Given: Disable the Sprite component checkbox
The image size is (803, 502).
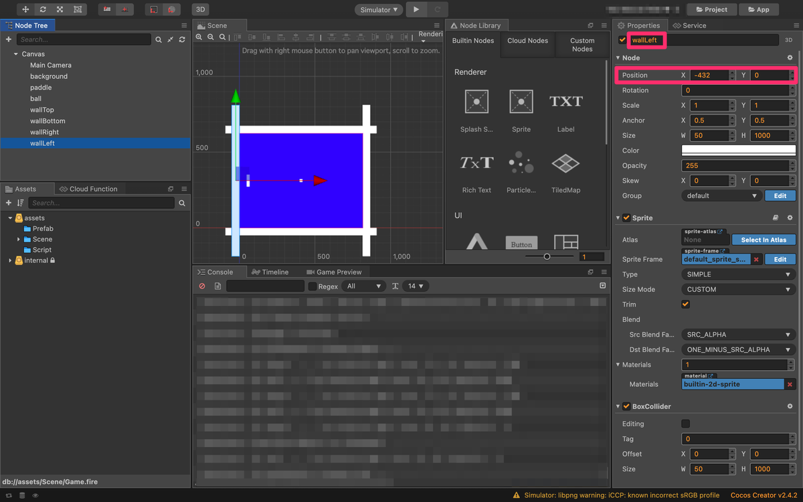Looking at the screenshot, I should (x=626, y=218).
